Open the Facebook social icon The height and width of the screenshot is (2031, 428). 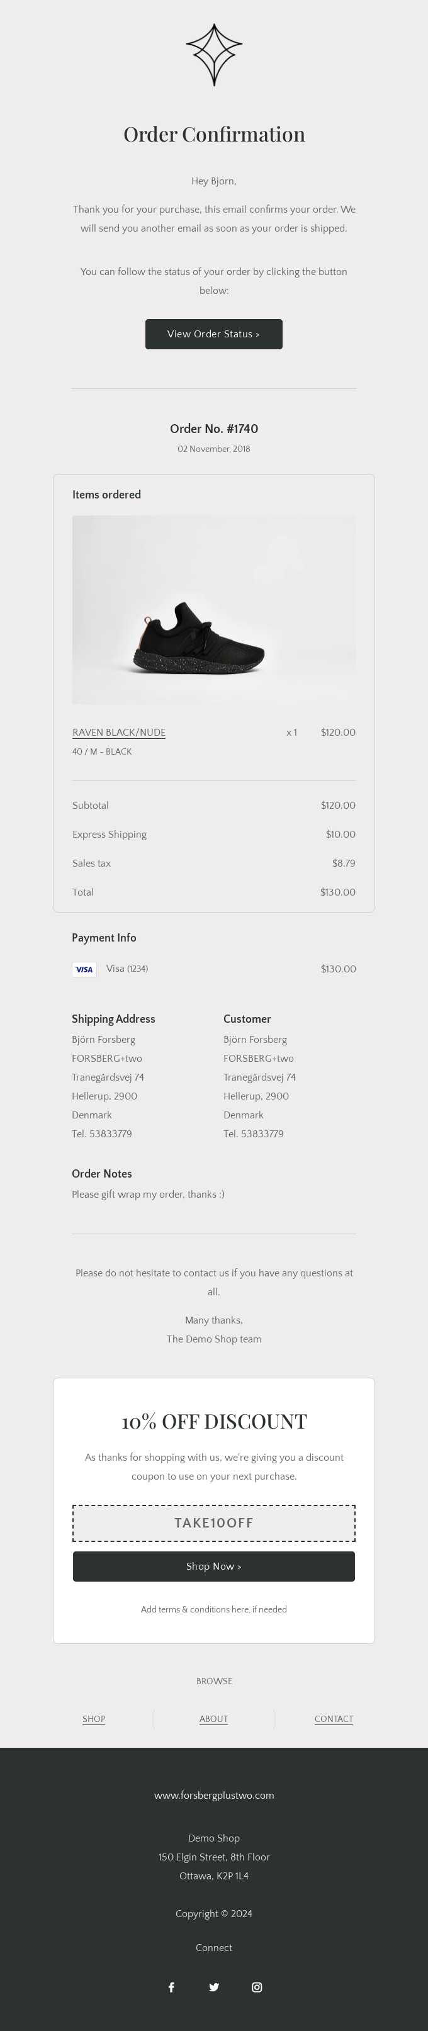coord(171,1987)
